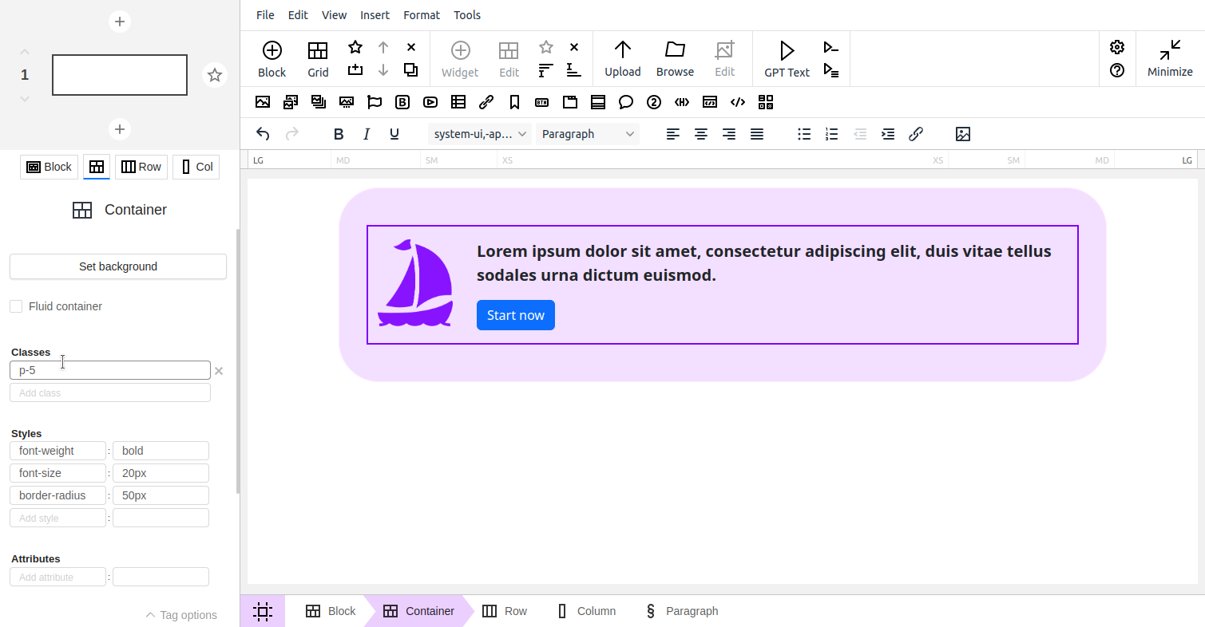Select Paragraph in breadcrumb bar
1205x627 pixels.
(x=681, y=611)
